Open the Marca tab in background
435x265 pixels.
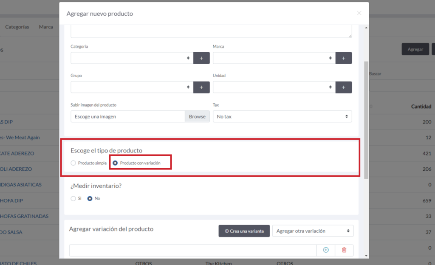46,27
